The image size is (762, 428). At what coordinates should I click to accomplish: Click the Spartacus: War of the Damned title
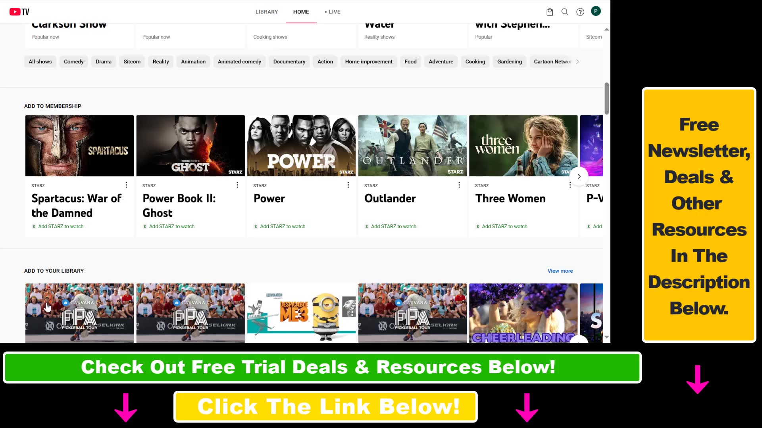(77, 205)
